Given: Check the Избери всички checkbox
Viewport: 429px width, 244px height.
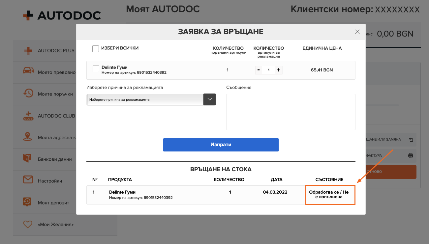Looking at the screenshot, I should pyautogui.click(x=96, y=49).
